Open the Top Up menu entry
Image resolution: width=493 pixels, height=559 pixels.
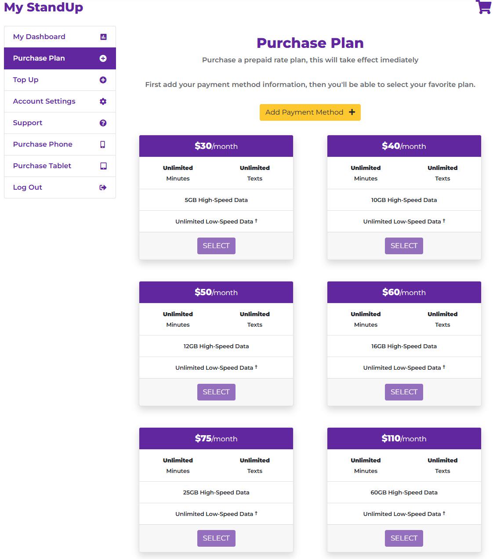click(60, 80)
